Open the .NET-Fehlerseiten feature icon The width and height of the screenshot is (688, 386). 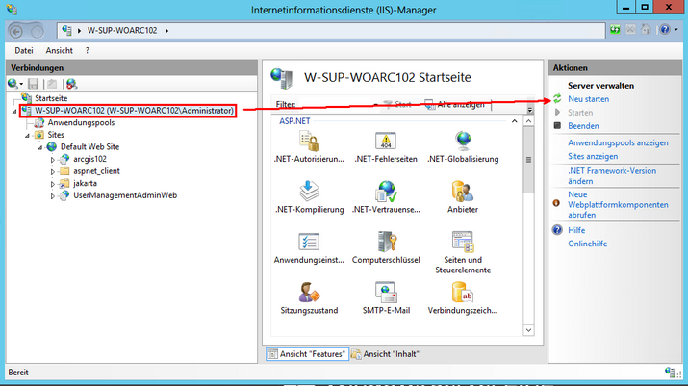tap(386, 142)
